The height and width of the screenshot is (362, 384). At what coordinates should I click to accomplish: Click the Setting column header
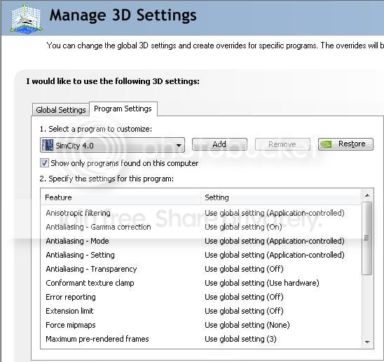click(281, 197)
